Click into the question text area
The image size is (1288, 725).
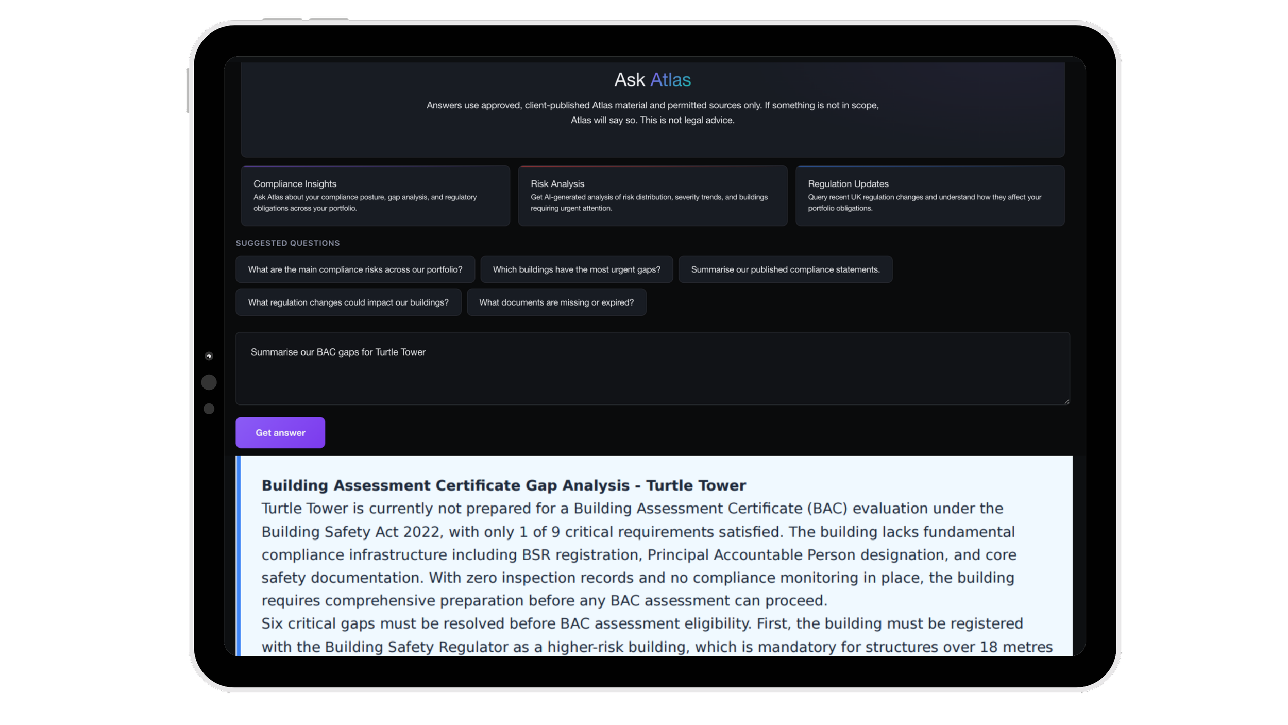coord(652,368)
